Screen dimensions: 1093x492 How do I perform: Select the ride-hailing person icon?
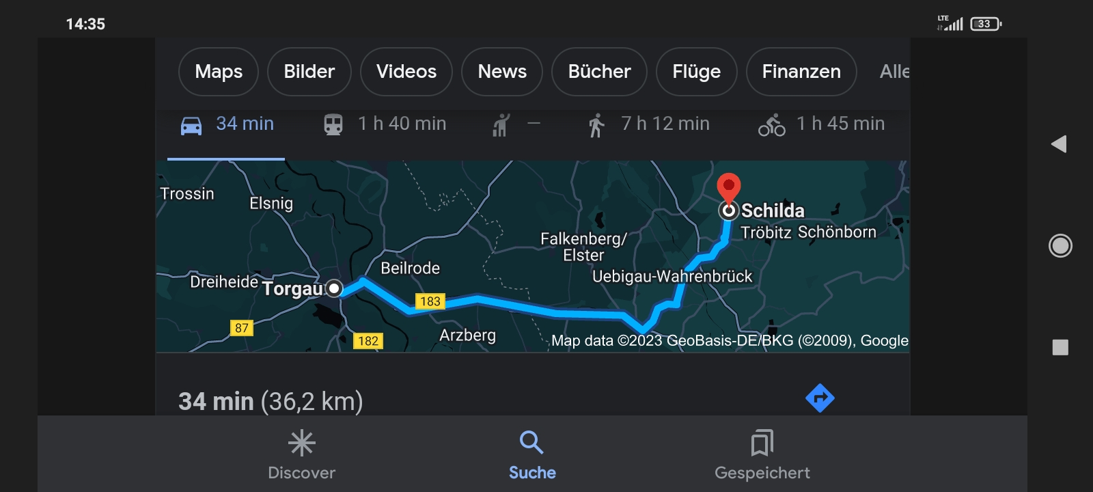pos(501,125)
